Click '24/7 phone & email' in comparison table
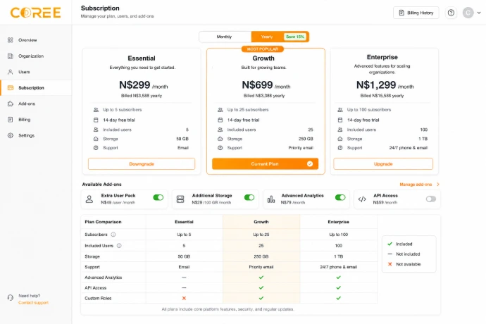Screen dimensions: 486x324 click(339, 267)
